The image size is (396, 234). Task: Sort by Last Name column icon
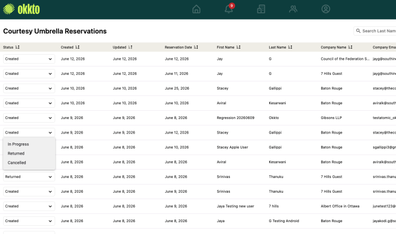tap(290, 47)
